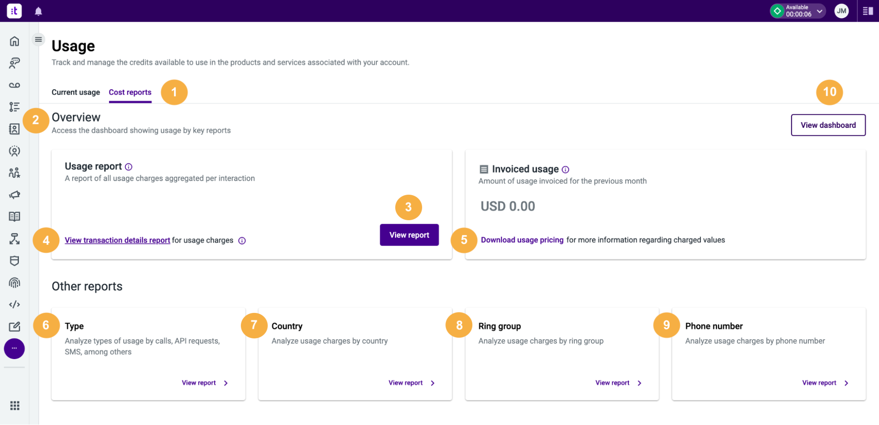Click the notification bell in the top bar
This screenshot has height=425, width=879.
(37, 11)
